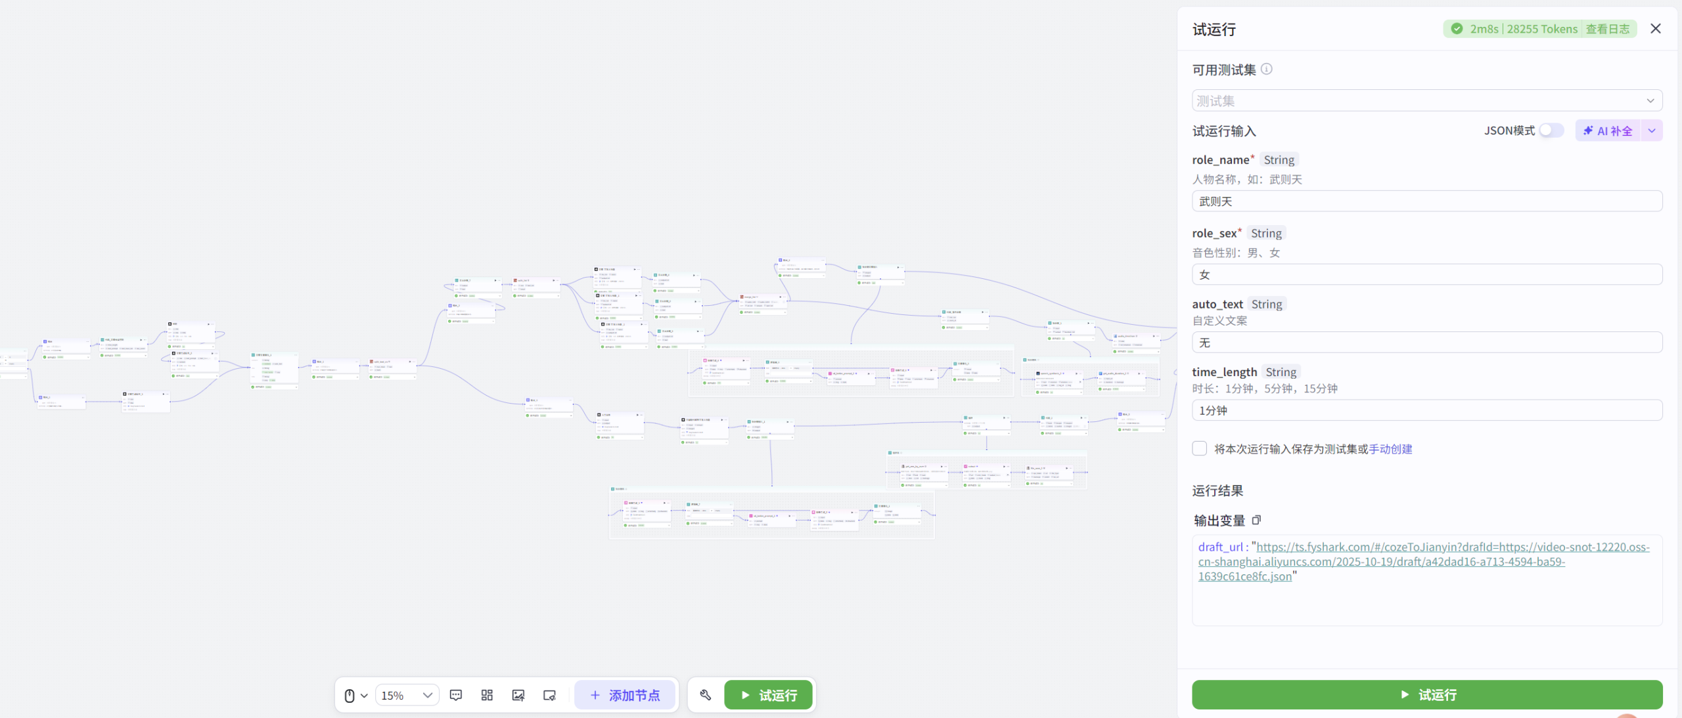Click 查看日志 in the status badge
Image resolution: width=1682 pixels, height=718 pixels.
[1607, 29]
